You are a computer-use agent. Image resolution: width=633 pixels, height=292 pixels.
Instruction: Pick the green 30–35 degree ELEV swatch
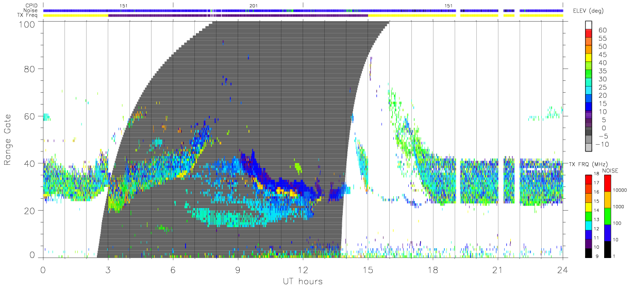pyautogui.click(x=589, y=75)
